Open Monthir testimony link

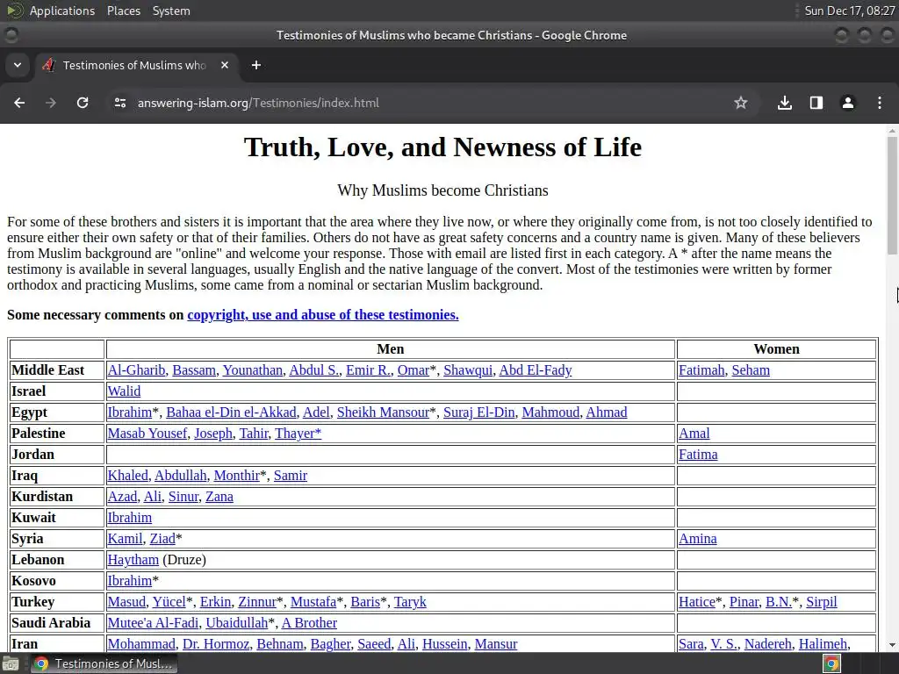237,476
